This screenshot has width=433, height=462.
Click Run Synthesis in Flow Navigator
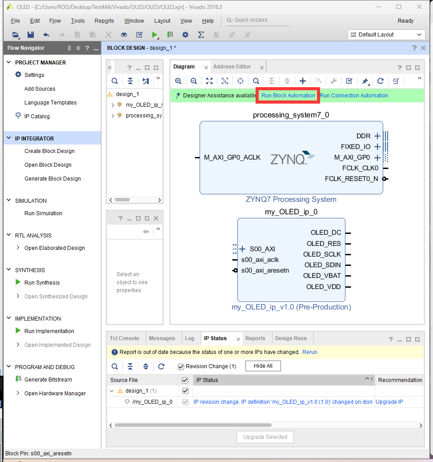(42, 282)
